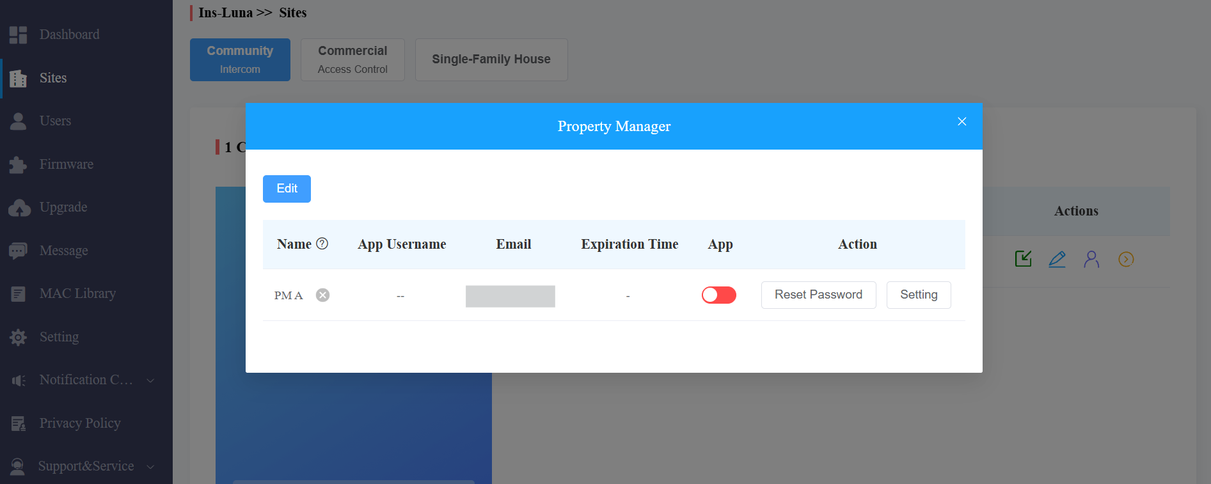Click the blue Edit button
1211x484 pixels.
[287, 189]
